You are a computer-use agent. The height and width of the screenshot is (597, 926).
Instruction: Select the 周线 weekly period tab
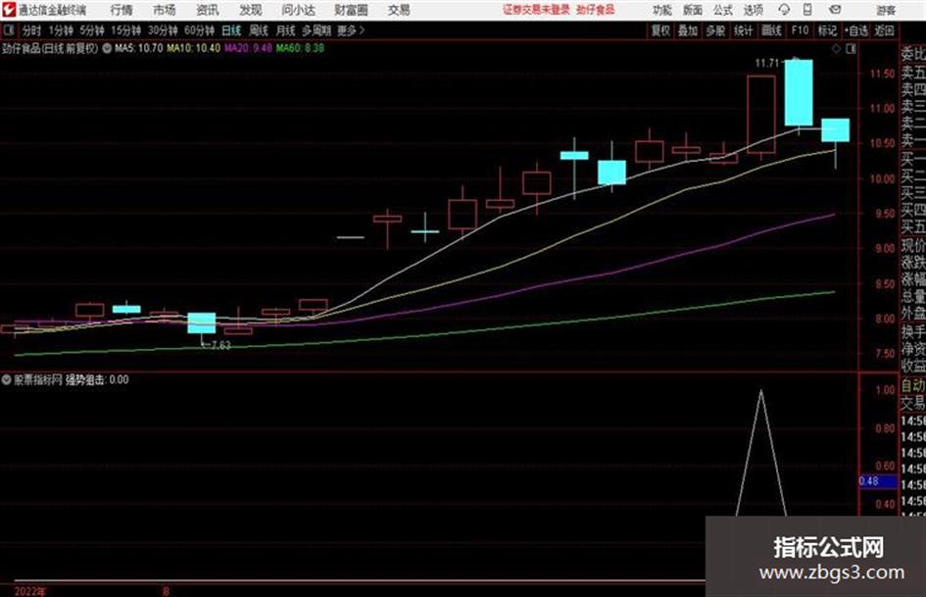coord(259,30)
